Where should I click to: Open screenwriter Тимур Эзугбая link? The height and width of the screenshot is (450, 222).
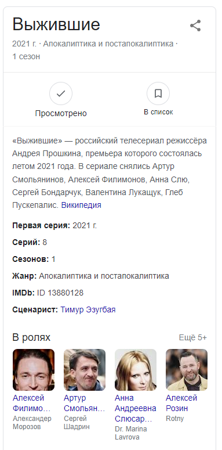pos(88,309)
